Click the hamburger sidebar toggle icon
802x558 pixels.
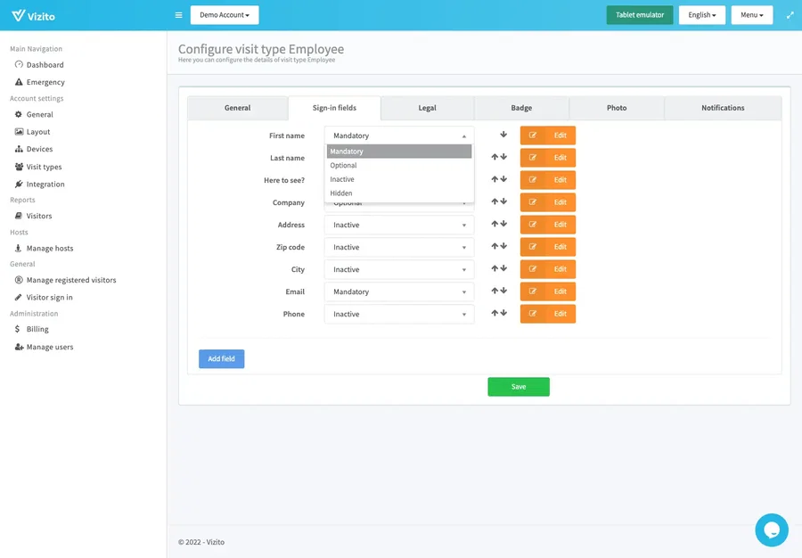click(x=178, y=15)
